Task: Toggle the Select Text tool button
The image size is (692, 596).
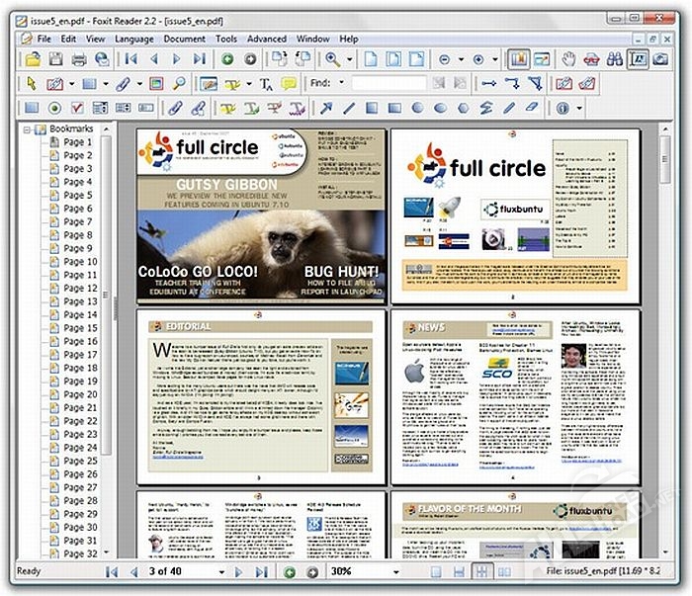Action: (x=639, y=59)
